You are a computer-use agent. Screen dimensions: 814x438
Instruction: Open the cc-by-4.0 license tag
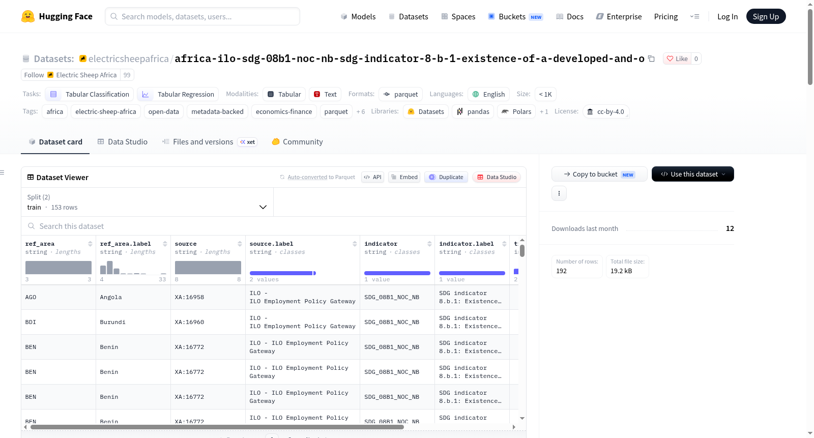[605, 111]
